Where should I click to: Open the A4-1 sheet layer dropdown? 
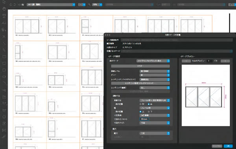[51, 5]
